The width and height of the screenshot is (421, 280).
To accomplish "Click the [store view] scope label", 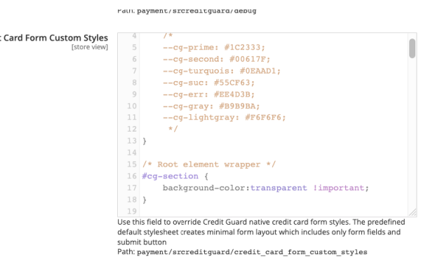I will [x=89, y=48].
